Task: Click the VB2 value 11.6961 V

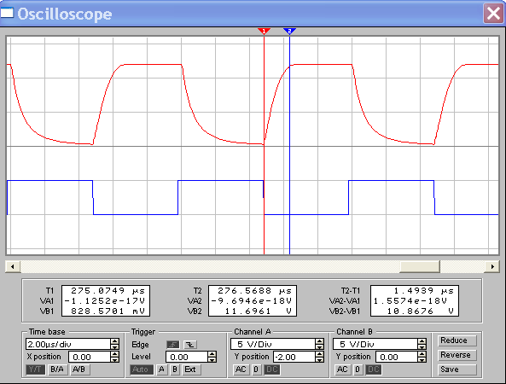Action: (x=259, y=311)
